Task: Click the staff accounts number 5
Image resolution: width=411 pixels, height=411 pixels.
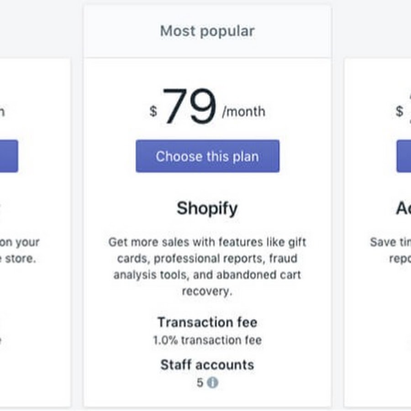Action: tap(200, 383)
